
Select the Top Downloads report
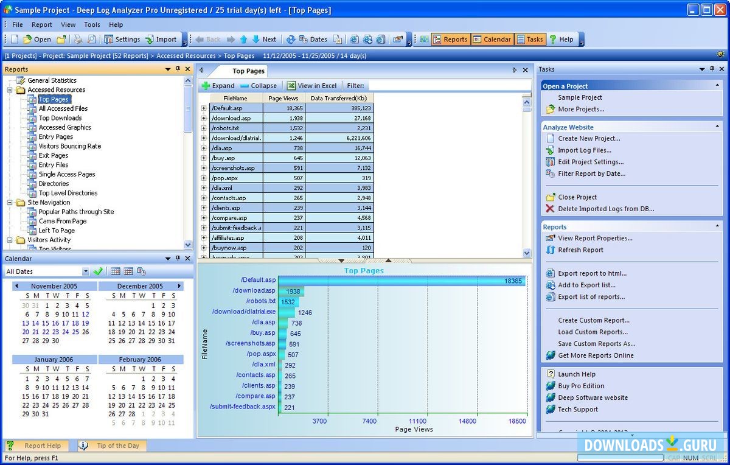(x=60, y=118)
